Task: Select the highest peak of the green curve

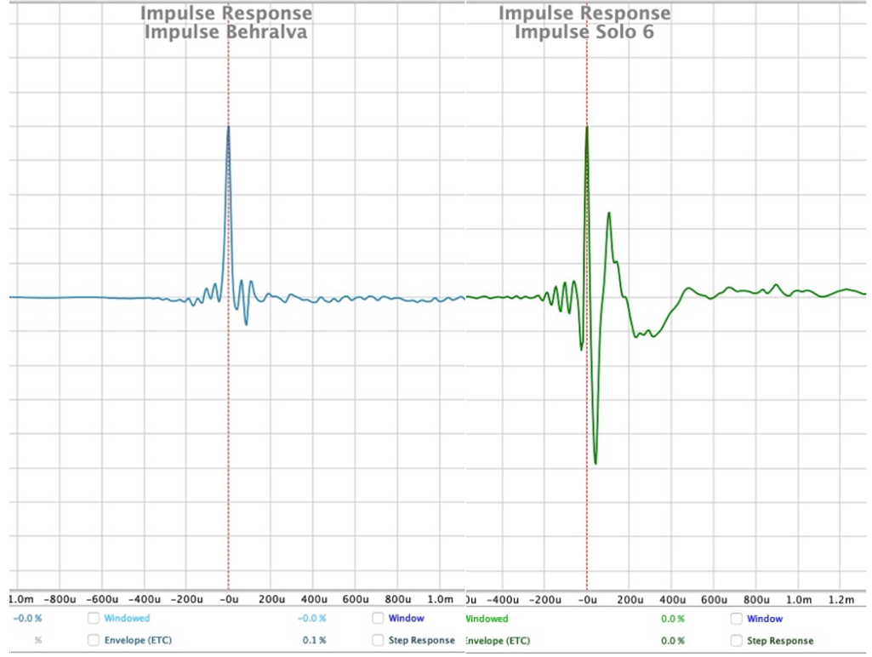Action: tap(586, 128)
